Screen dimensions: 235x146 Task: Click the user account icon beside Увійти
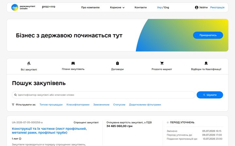point(196,7)
